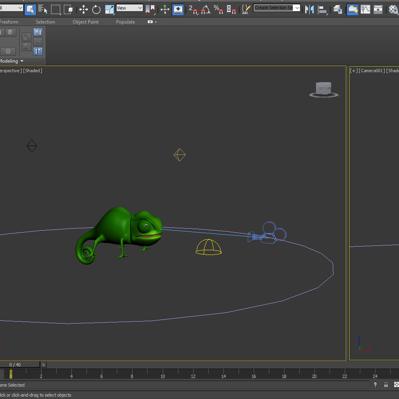Open ribbon minimize options dropdown arrow

[156, 22]
